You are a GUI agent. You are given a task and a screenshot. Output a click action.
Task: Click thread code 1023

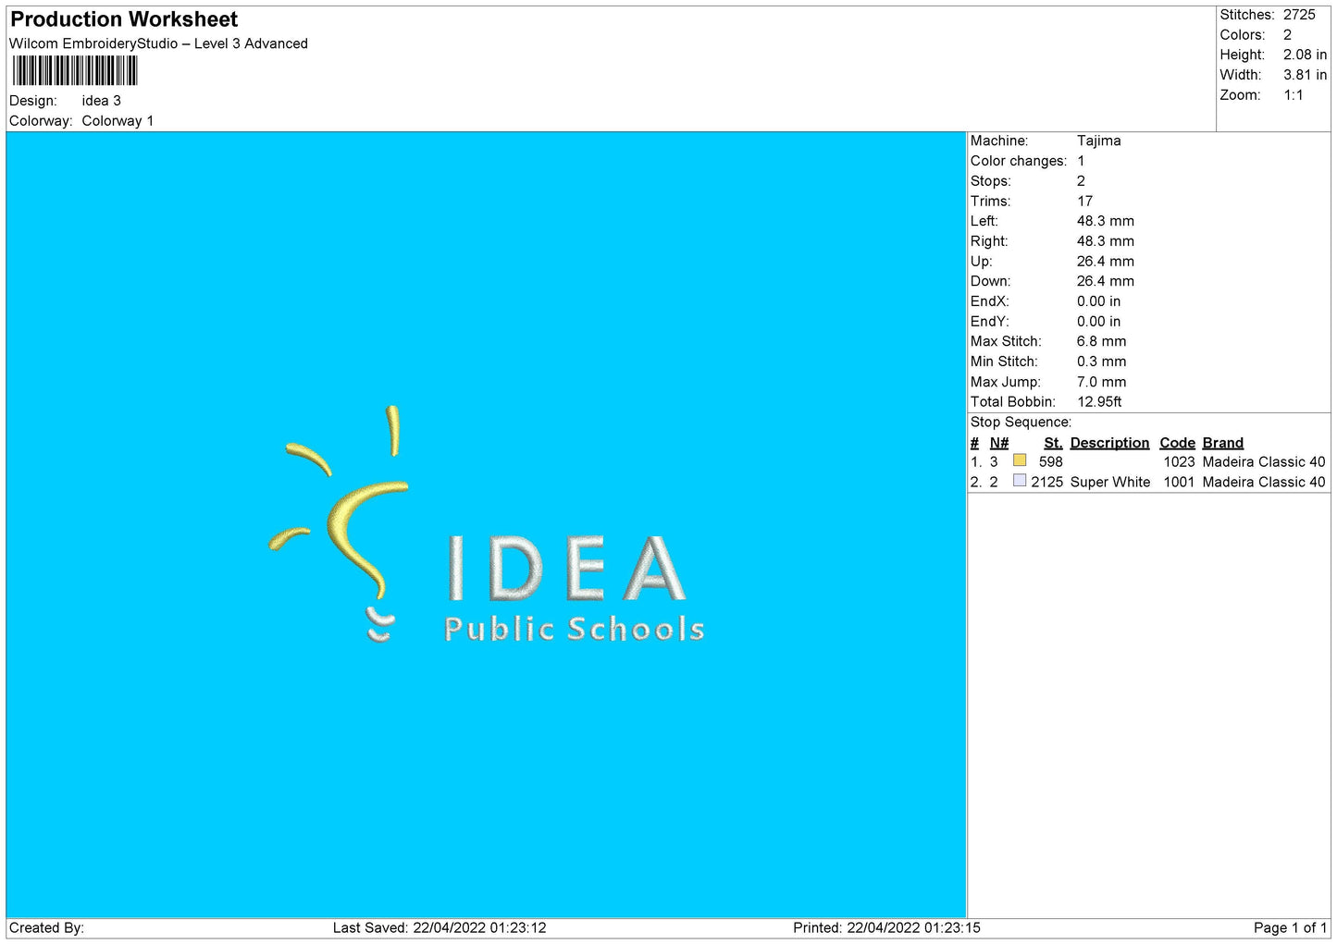click(x=1179, y=462)
